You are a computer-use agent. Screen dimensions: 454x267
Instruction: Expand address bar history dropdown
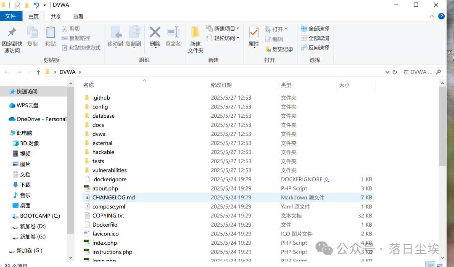coord(387,72)
